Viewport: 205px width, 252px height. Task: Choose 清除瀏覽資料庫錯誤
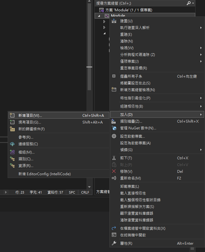point(157,220)
